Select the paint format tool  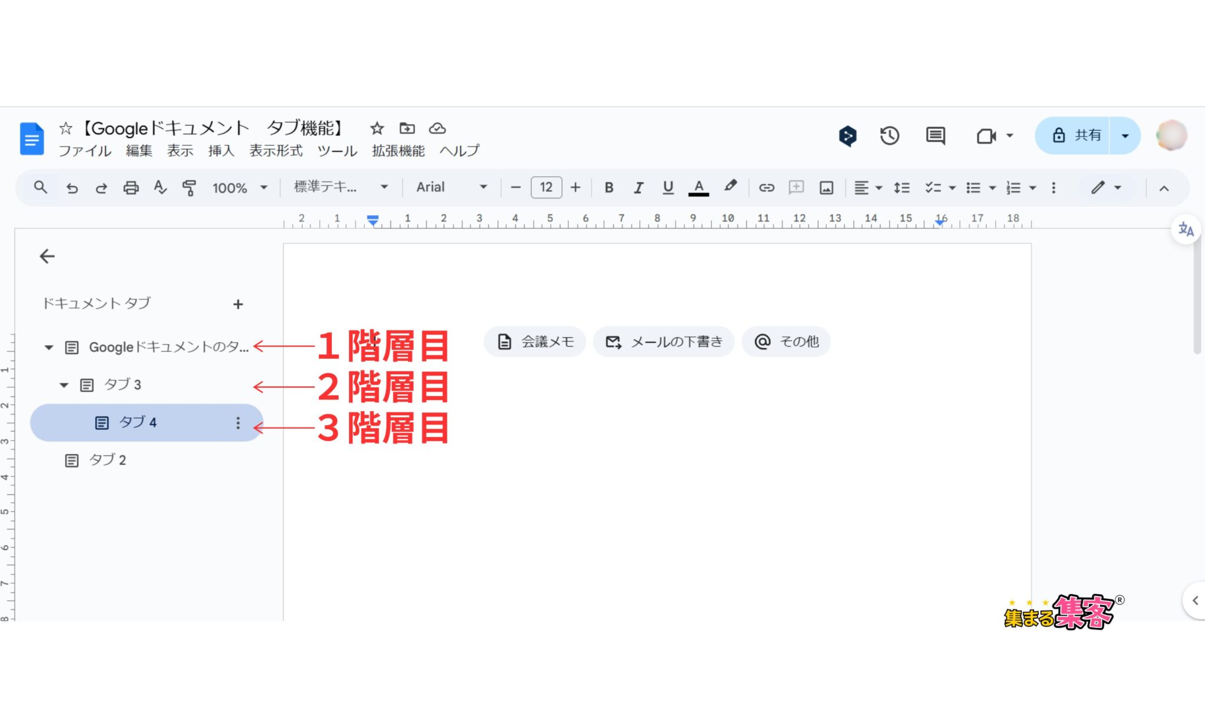click(189, 188)
